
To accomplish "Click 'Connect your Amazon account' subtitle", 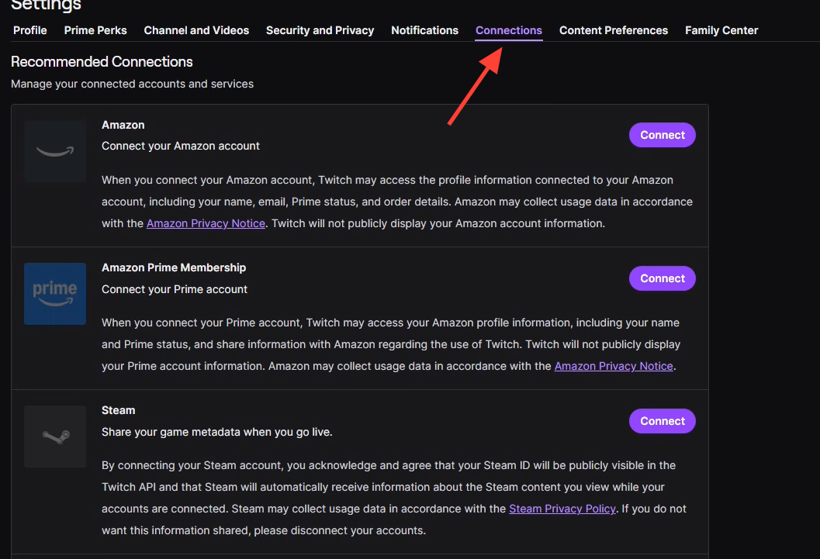I will tap(181, 146).
